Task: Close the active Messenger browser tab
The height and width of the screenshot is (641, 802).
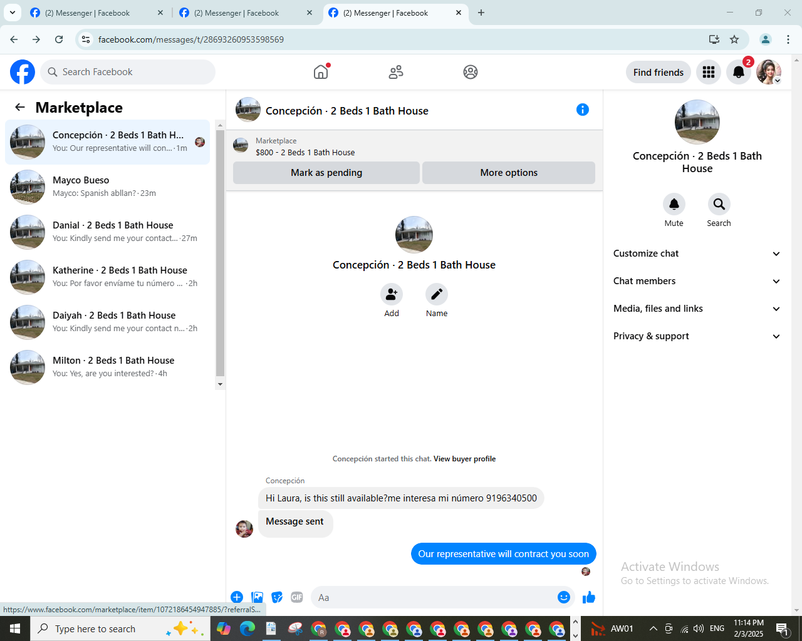Action: pos(459,13)
